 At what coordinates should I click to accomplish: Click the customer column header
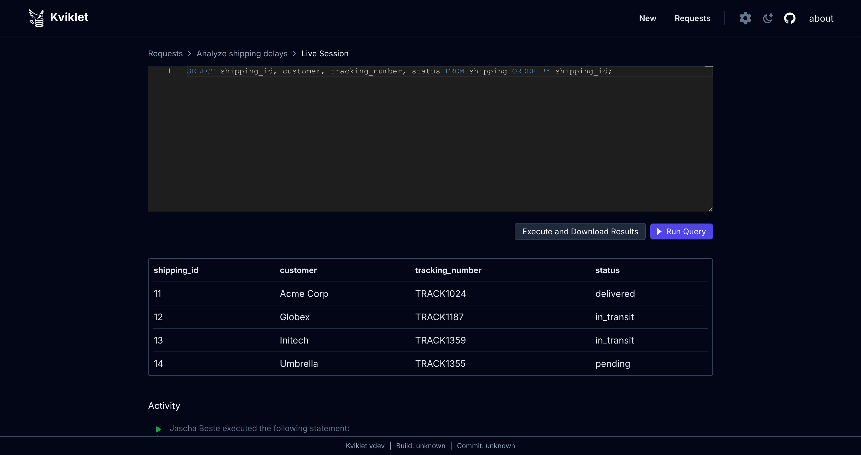point(298,270)
